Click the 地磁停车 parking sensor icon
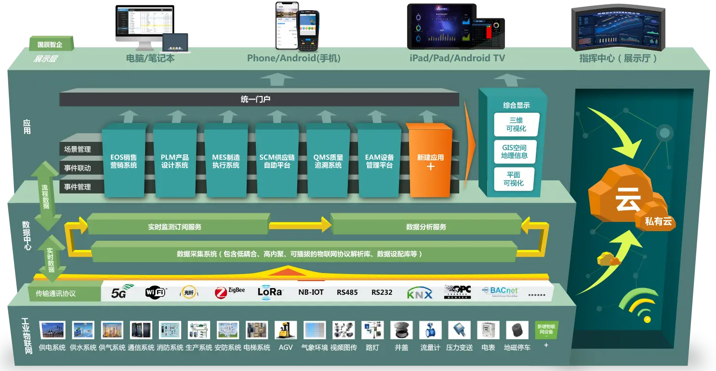716x371 pixels. 517,330
